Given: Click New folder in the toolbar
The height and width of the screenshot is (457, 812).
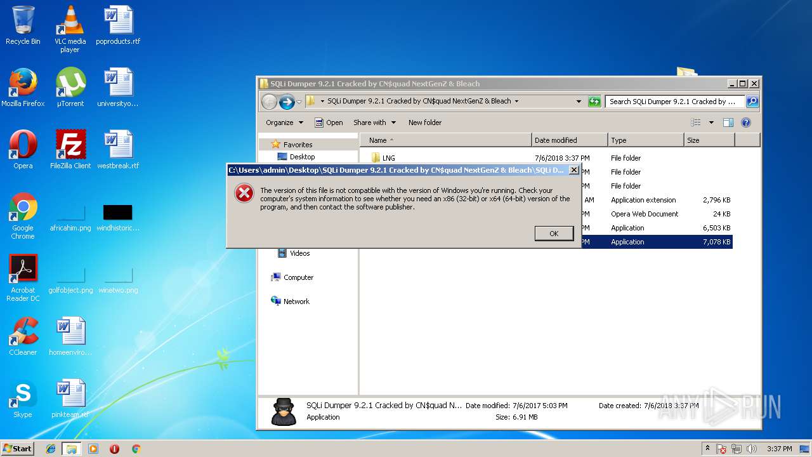Looking at the screenshot, I should tap(425, 123).
